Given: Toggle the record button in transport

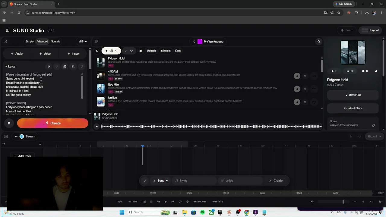Looking at the screenshot, I should (x=151, y=202).
